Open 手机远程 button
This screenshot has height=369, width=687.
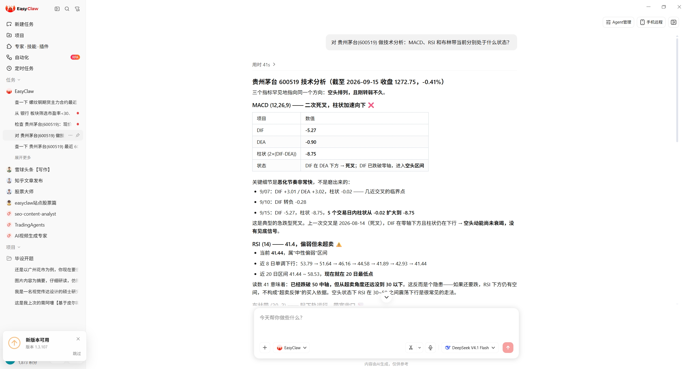tap(651, 22)
